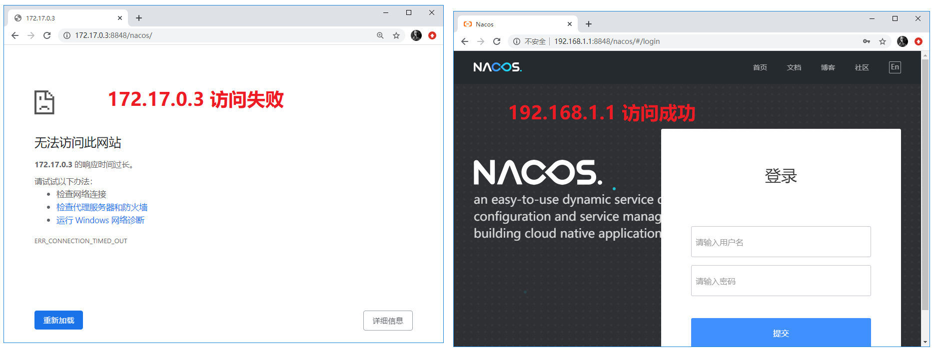This screenshot has width=939, height=358.
Task: Click the 提交 login button
Action: pyautogui.click(x=781, y=333)
